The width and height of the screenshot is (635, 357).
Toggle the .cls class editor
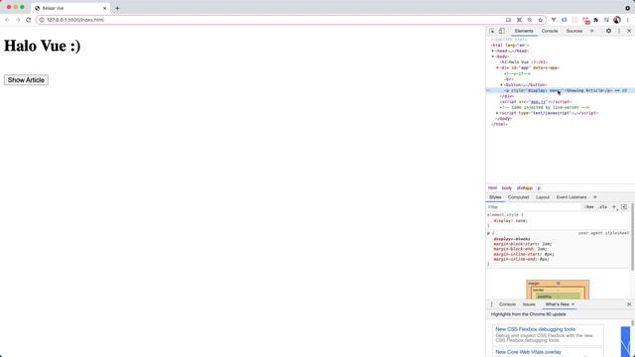pyautogui.click(x=603, y=207)
